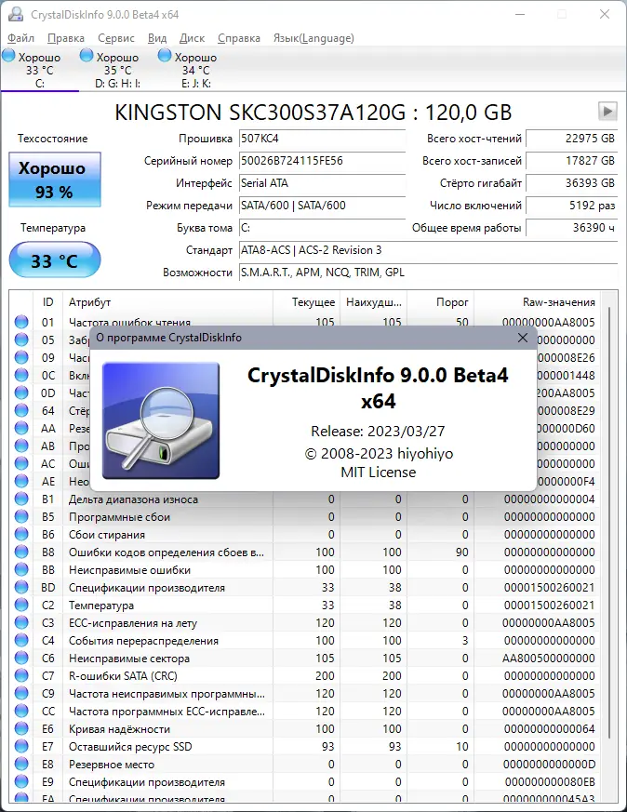The image size is (627, 812).
Task: Close the О программе CrystalDiskInfo dialog
Action: click(523, 338)
